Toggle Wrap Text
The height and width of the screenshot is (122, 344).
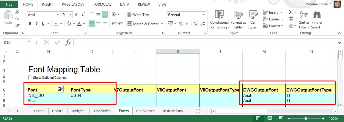coord(138,15)
